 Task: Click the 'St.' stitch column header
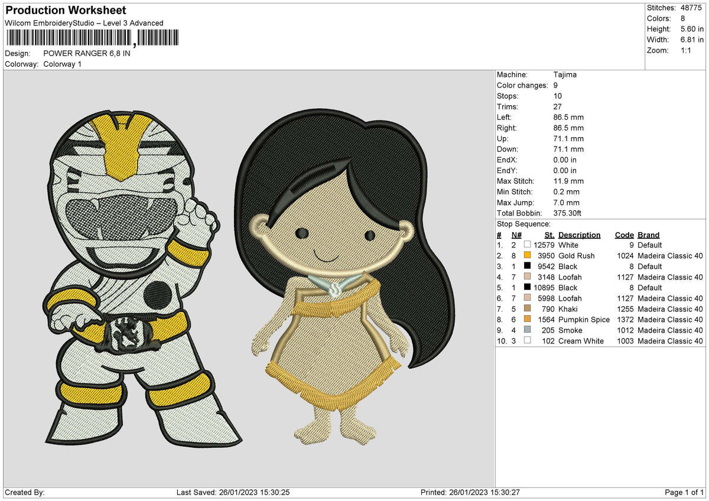point(549,235)
